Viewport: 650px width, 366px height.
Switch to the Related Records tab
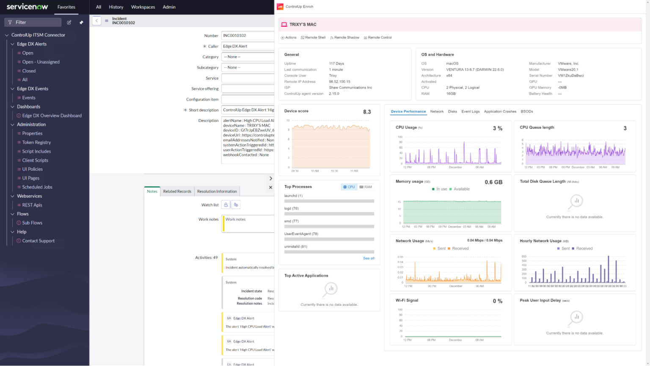pos(177,191)
